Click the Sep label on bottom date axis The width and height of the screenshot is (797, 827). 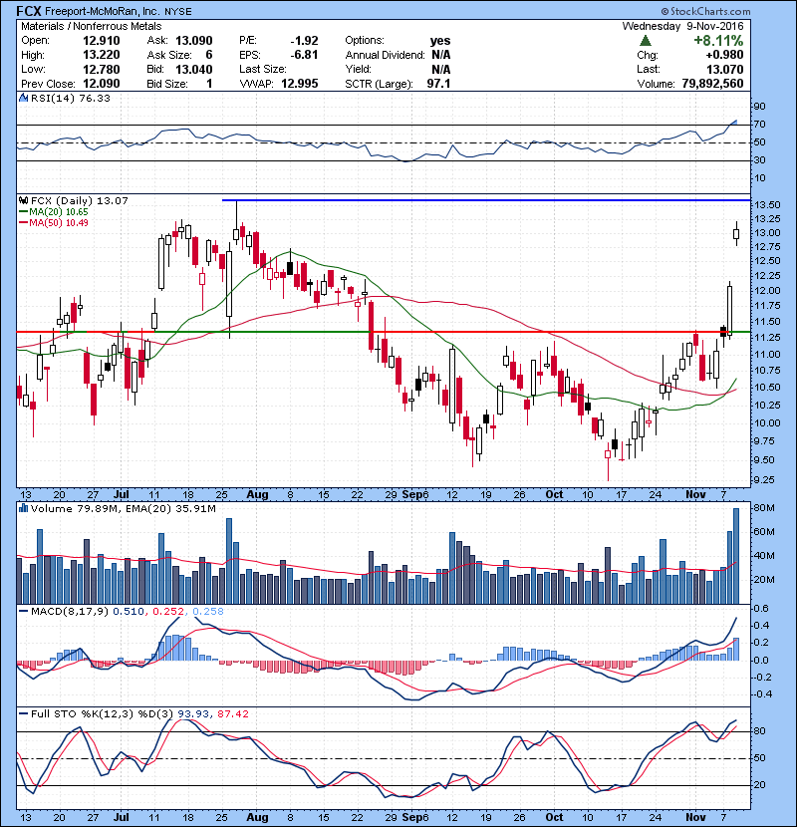[412, 817]
